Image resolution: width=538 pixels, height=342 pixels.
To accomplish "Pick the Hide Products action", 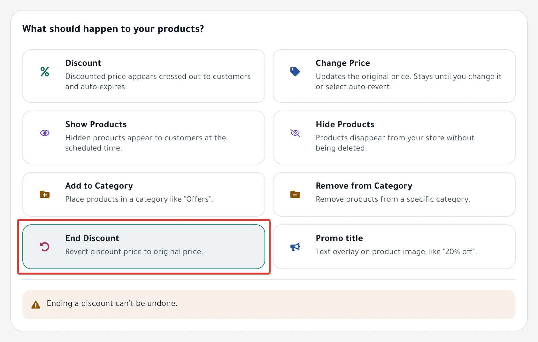I will [x=394, y=137].
